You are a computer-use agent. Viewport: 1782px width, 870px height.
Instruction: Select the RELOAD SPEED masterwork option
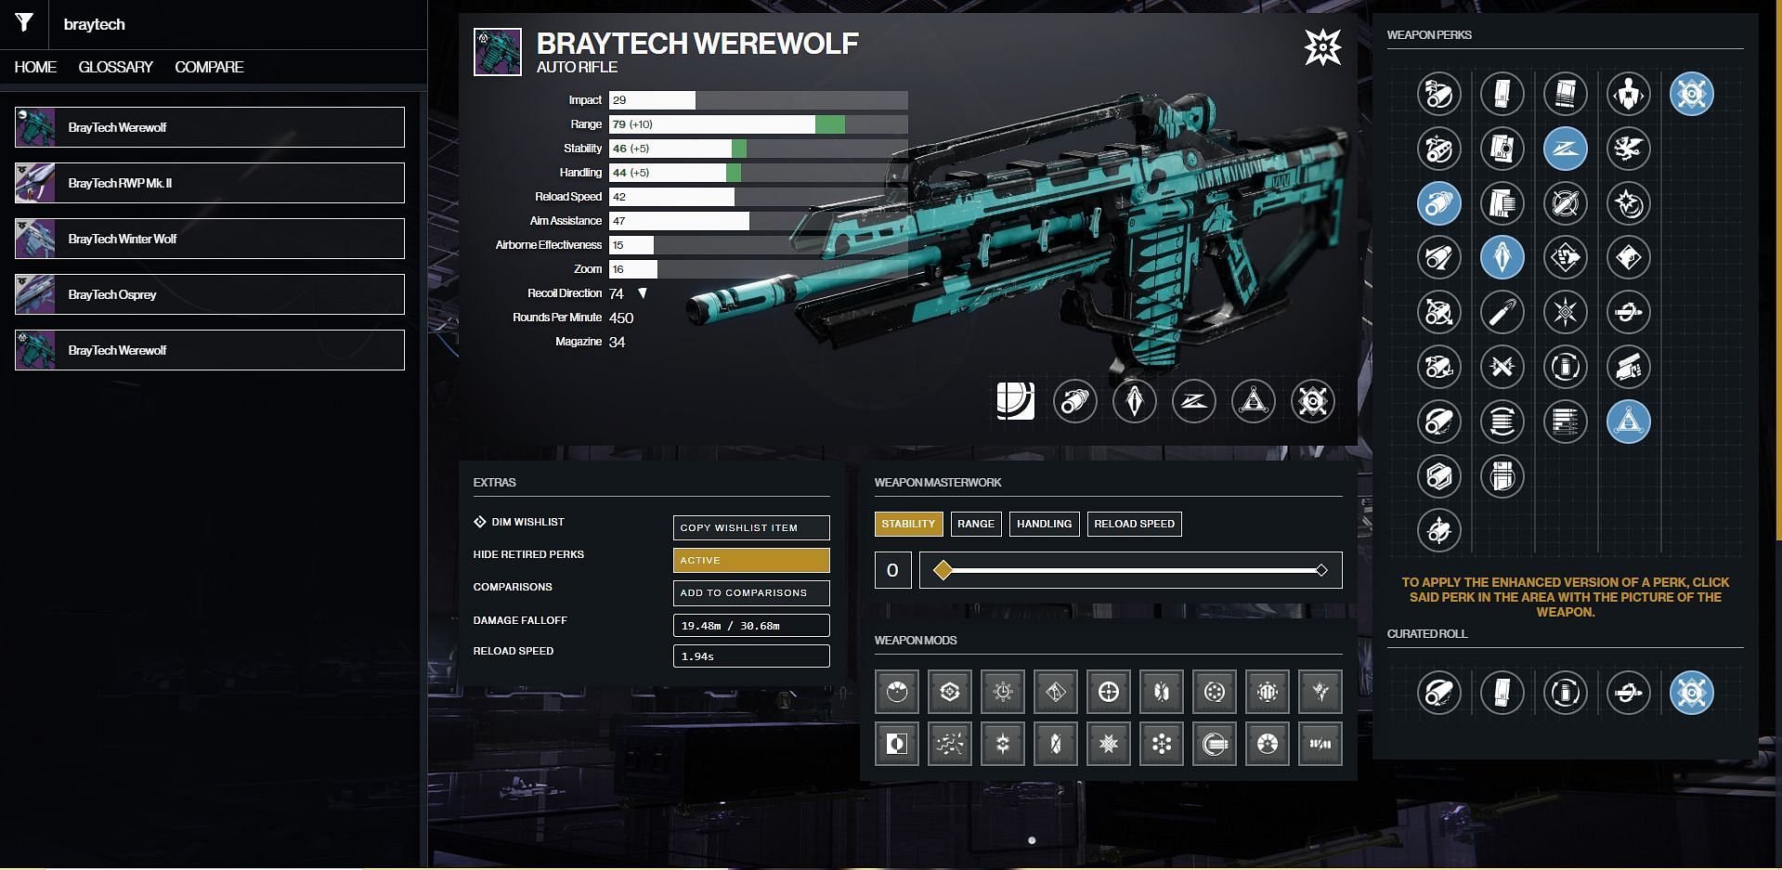coord(1134,524)
